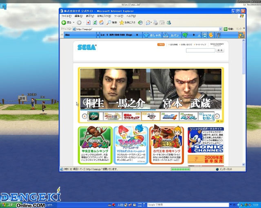Click the IA speech bubble icon

tap(204, 35)
